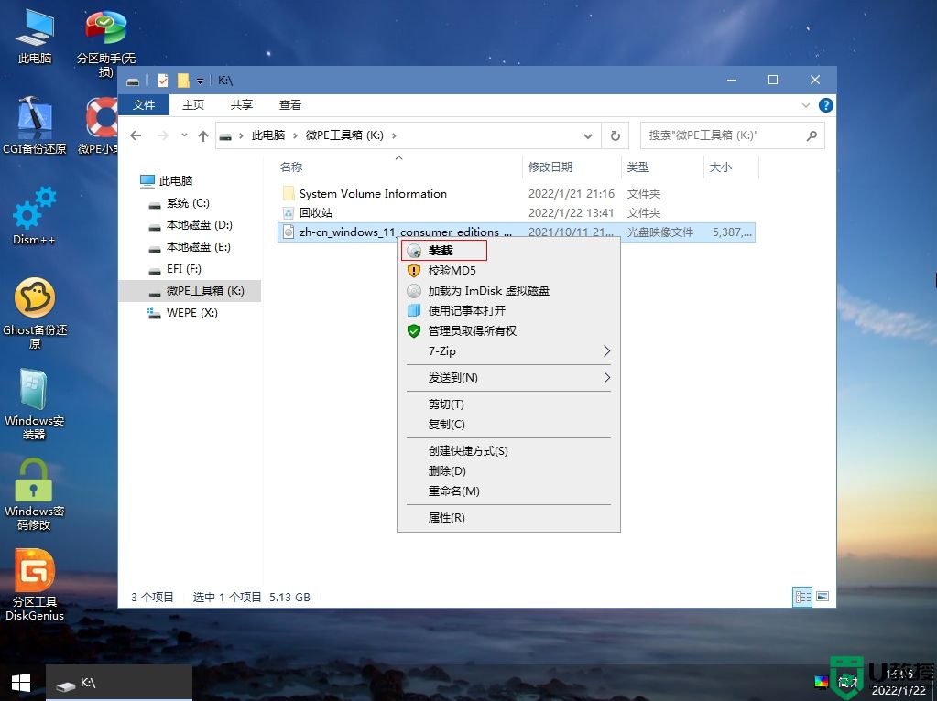Screen dimensions: 937x701
Task: Go back with the back arrow
Action: (x=136, y=135)
